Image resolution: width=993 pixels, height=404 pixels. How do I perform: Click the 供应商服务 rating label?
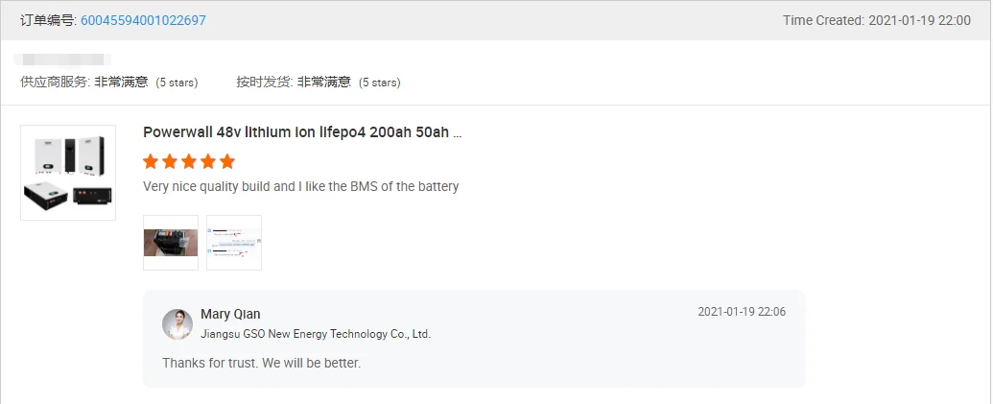point(56,83)
